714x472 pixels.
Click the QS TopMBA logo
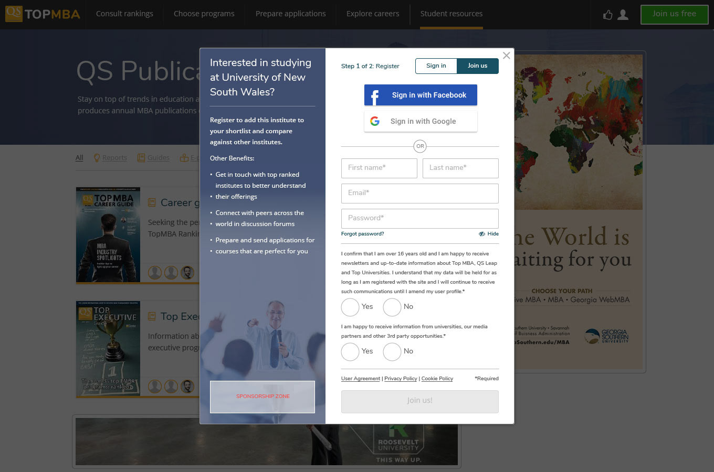(43, 14)
